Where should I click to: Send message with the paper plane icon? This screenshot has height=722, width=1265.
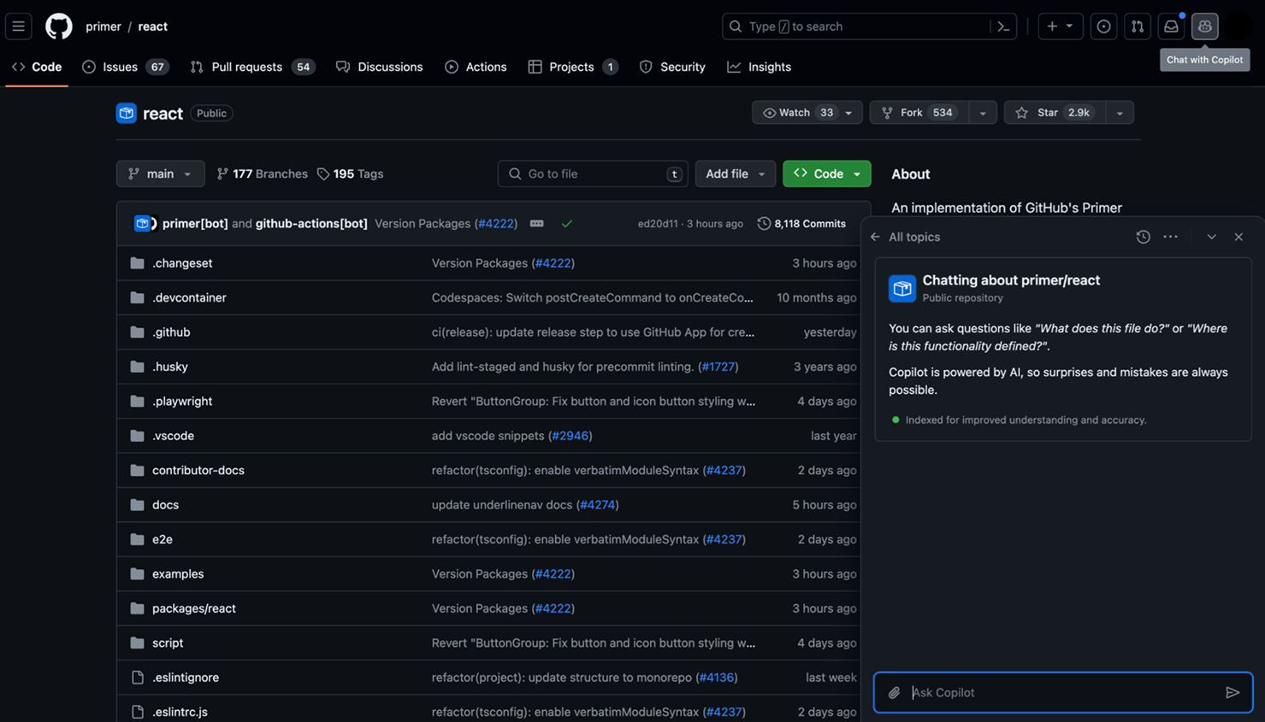(1232, 692)
